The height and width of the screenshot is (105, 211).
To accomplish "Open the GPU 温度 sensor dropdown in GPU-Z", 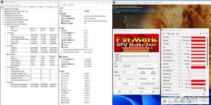I will 179,44.
